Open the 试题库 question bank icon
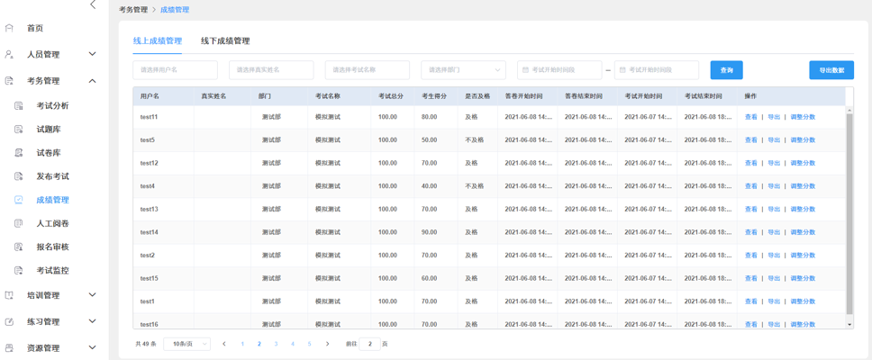The image size is (872, 360). [18, 130]
